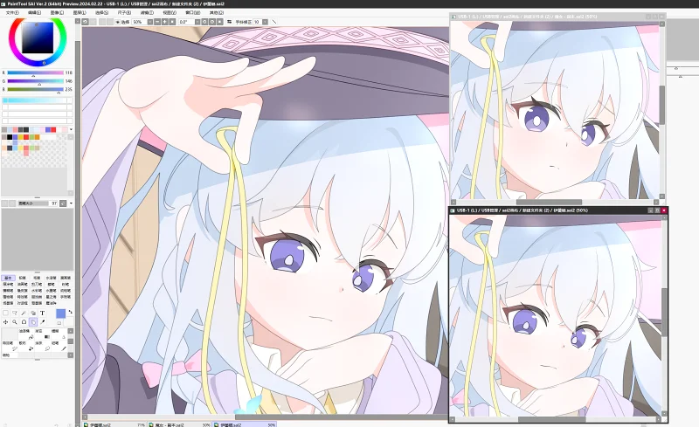Viewport: 699px width, 427px height.
Task: Switch to the 魔女 - 副本.sai2 document tab
Action: click(x=180, y=424)
